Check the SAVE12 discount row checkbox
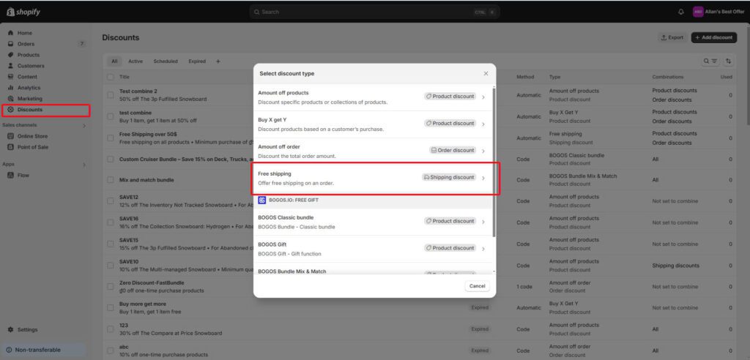The image size is (750, 360). click(x=111, y=200)
